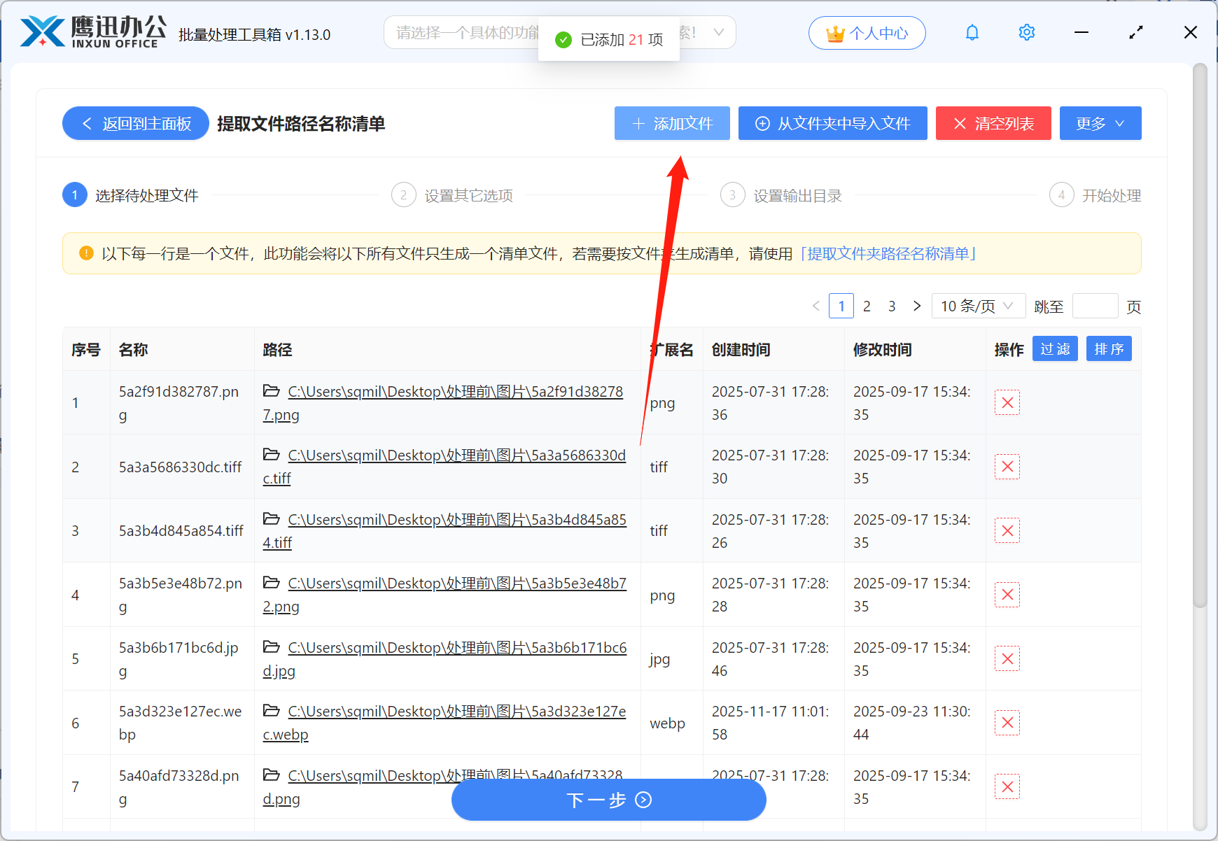Image resolution: width=1218 pixels, height=841 pixels.
Task: Click the 跳至 page number input field
Action: (x=1095, y=306)
